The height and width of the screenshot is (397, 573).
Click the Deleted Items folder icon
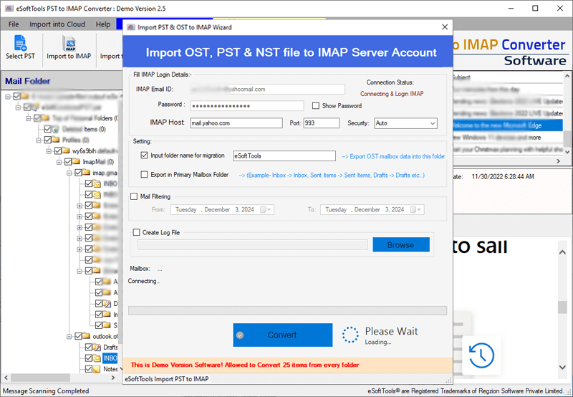pyautogui.click(x=56, y=129)
